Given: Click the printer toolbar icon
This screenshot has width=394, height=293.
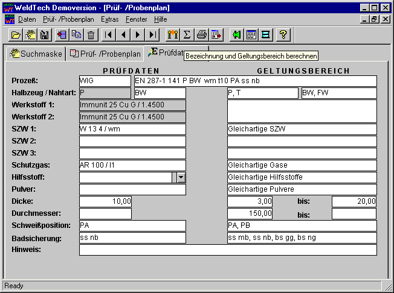Looking at the screenshot, I should 202,34.
